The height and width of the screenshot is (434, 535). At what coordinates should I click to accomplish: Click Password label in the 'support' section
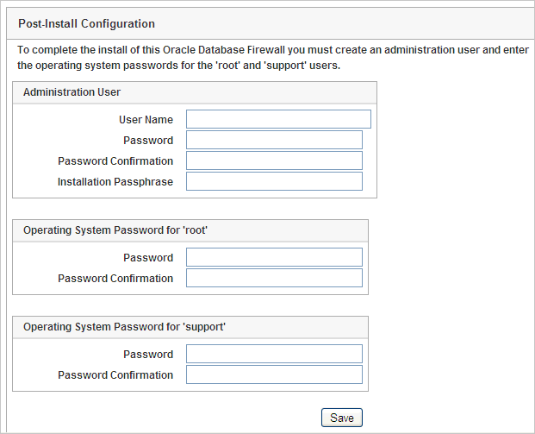(x=148, y=355)
